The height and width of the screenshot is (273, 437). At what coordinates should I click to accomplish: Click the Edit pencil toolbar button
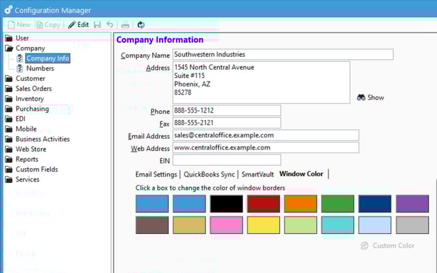pos(78,25)
